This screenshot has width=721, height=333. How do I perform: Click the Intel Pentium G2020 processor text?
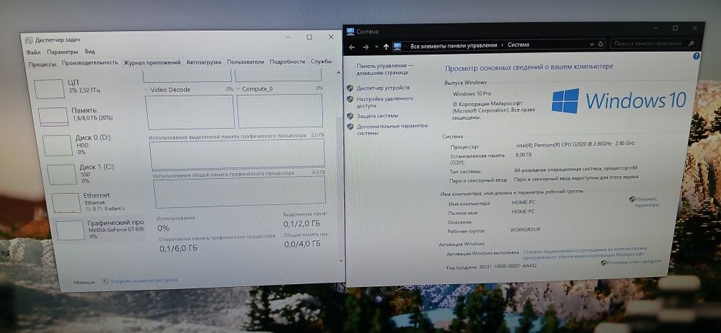coord(575,144)
